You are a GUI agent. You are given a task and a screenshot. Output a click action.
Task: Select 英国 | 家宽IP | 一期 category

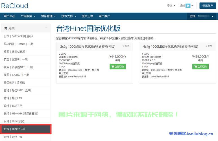click(26, 60)
